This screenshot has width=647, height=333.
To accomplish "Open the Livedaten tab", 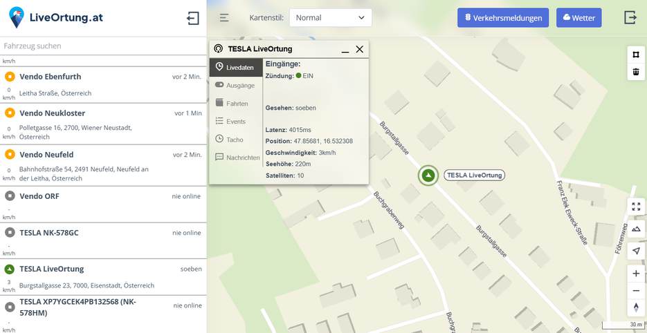I will point(236,68).
